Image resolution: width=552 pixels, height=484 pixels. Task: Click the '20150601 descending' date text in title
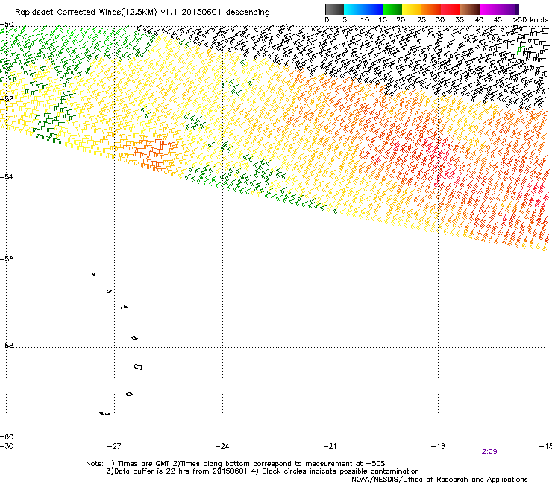click(x=226, y=13)
